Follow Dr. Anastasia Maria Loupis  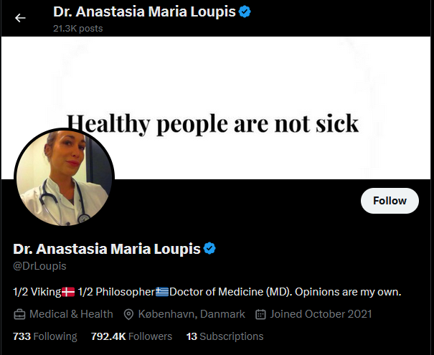(x=390, y=201)
